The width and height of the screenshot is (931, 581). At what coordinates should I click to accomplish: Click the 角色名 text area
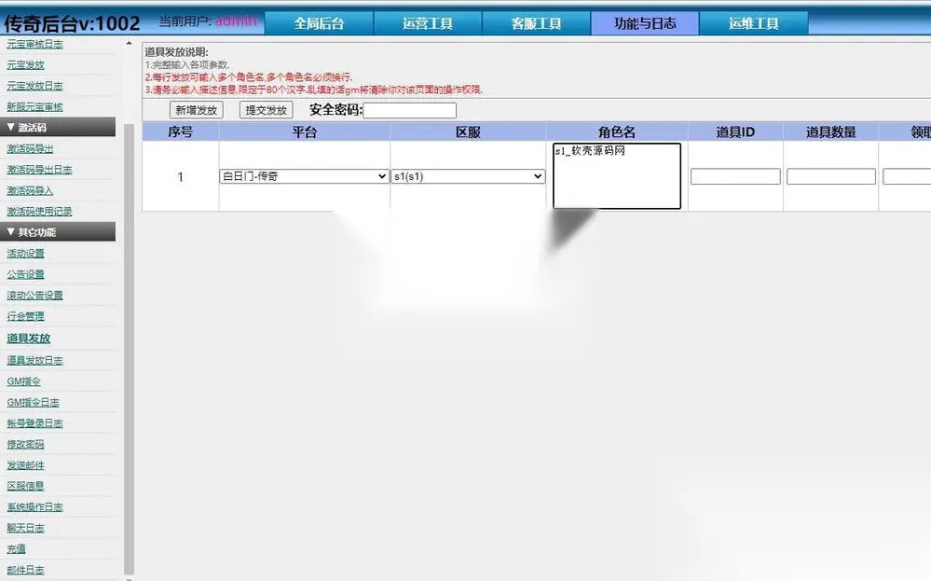pyautogui.click(x=617, y=176)
